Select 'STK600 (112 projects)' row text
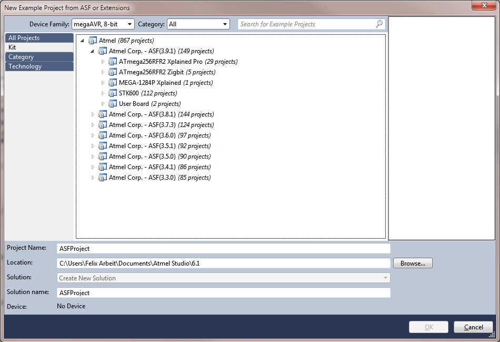 coord(148,93)
